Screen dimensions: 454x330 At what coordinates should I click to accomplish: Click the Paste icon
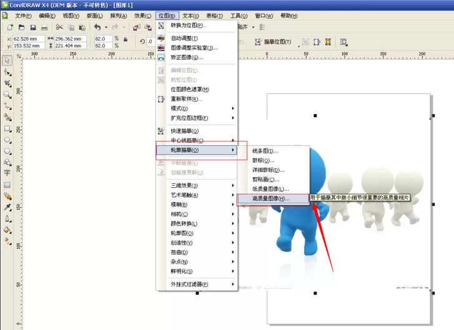click(82, 27)
